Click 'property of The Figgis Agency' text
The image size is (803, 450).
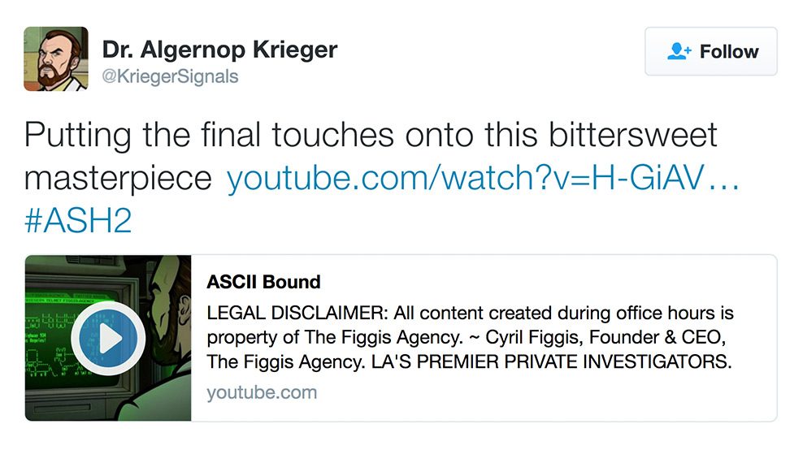[x=334, y=337]
